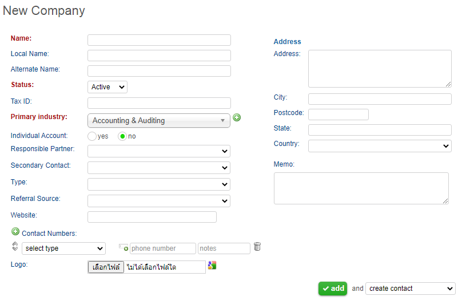
Task: Select 'yes' for Individual Account
Action: coord(92,136)
